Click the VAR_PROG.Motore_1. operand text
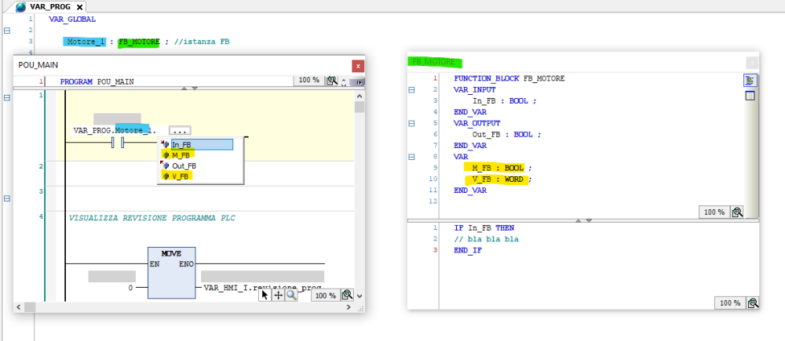Screen dimensions: 785x341 click(x=115, y=130)
